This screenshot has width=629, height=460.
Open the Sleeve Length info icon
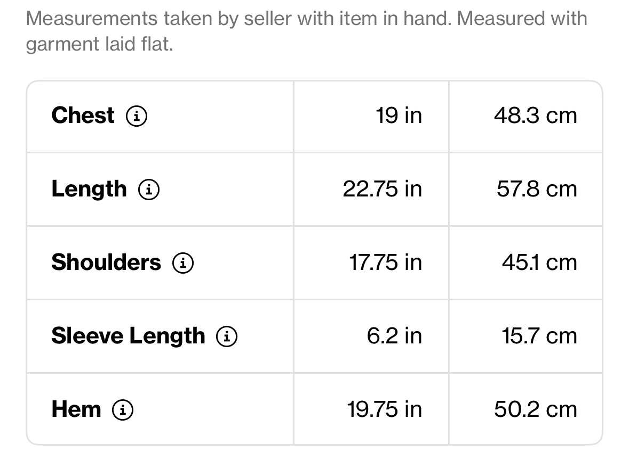click(x=227, y=336)
